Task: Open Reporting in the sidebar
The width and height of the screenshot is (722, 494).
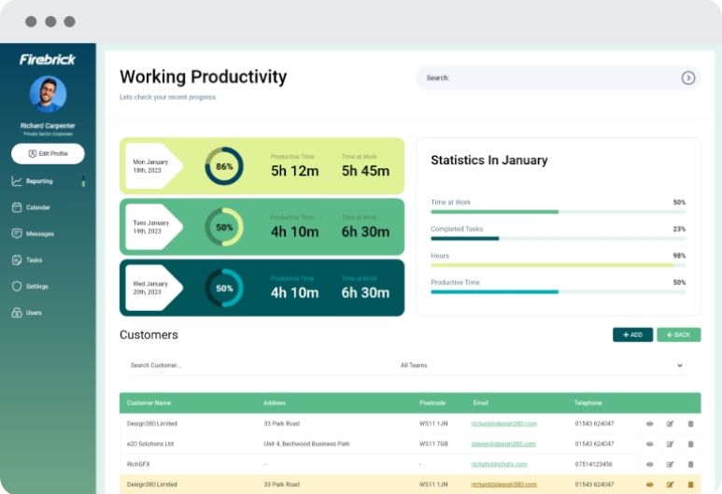Action: click(39, 181)
